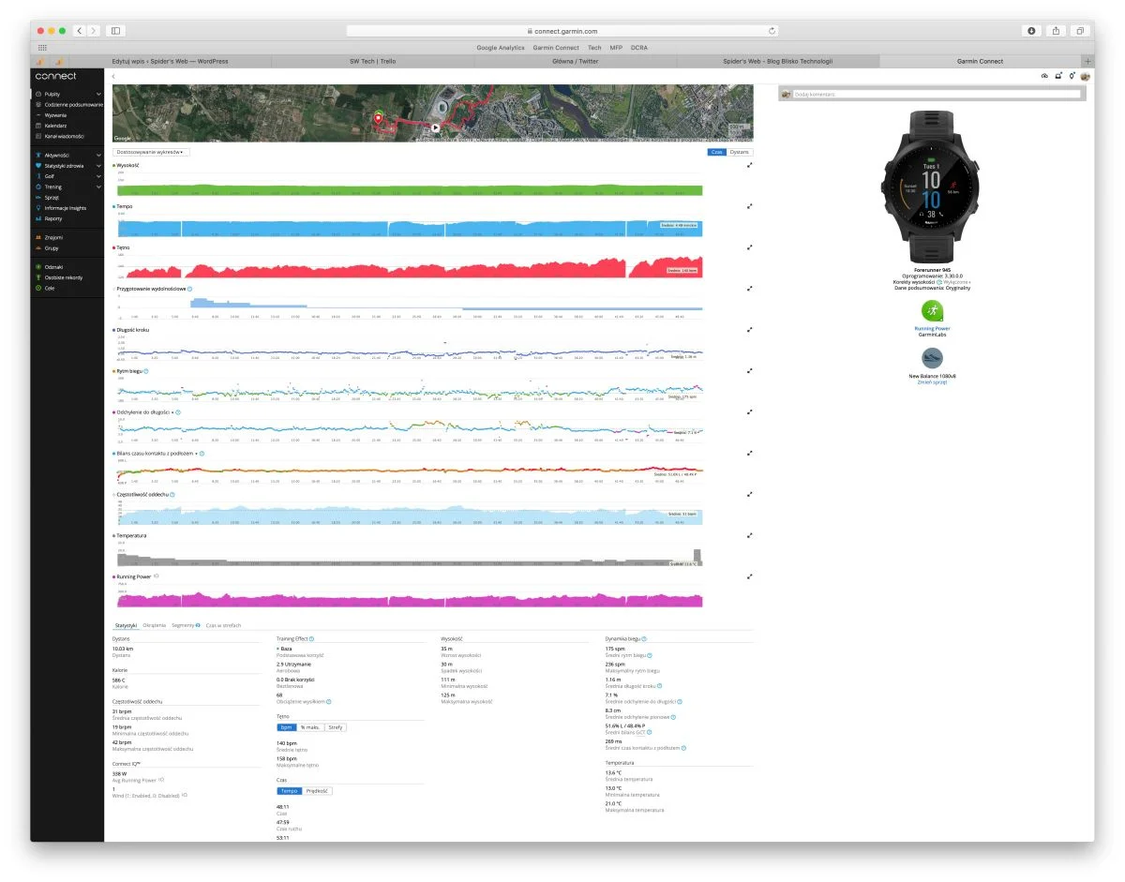Image resolution: width=1125 pixels, height=882 pixels.
Task: Expand the Wysokość chart to fullscreen
Action: click(x=750, y=165)
